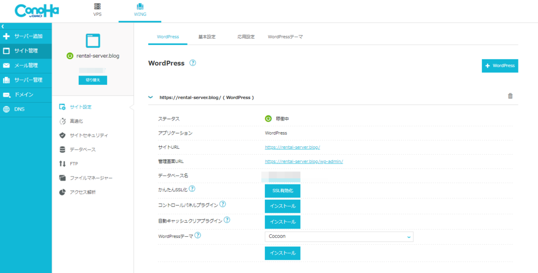
Task: Click the help icon beside かんたんSSL化
Action: pos(192,189)
